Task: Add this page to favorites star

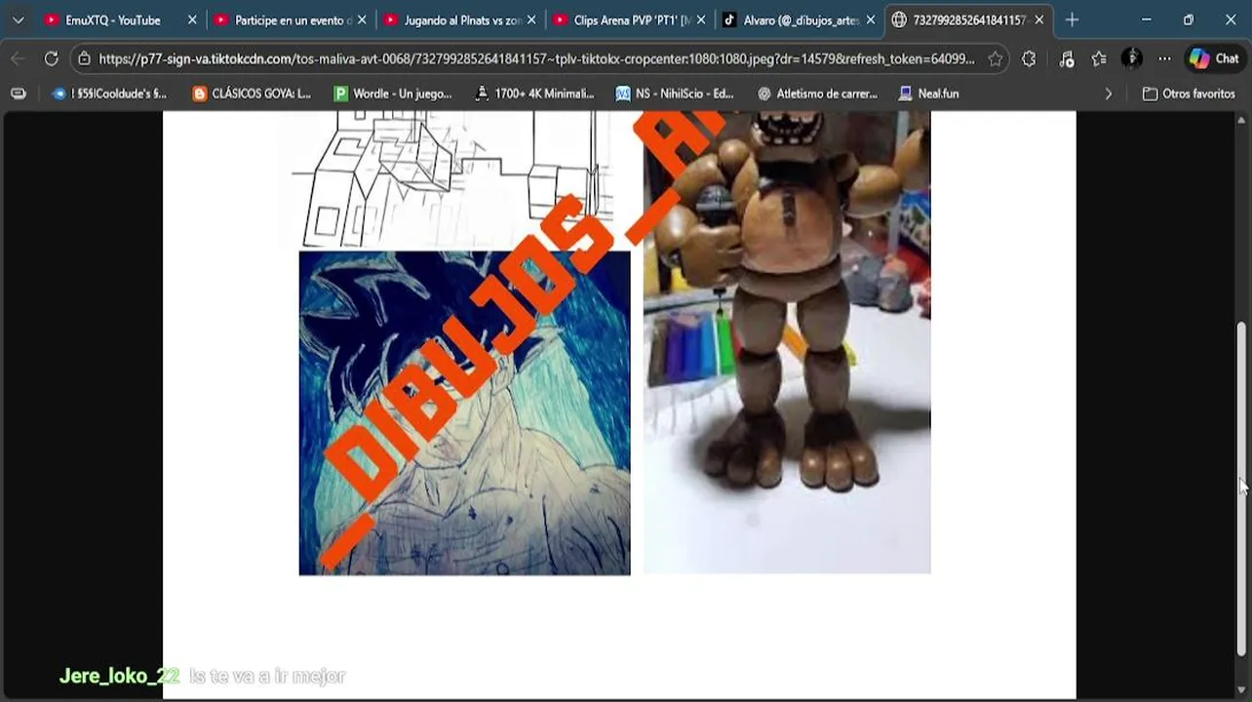Action: point(995,58)
